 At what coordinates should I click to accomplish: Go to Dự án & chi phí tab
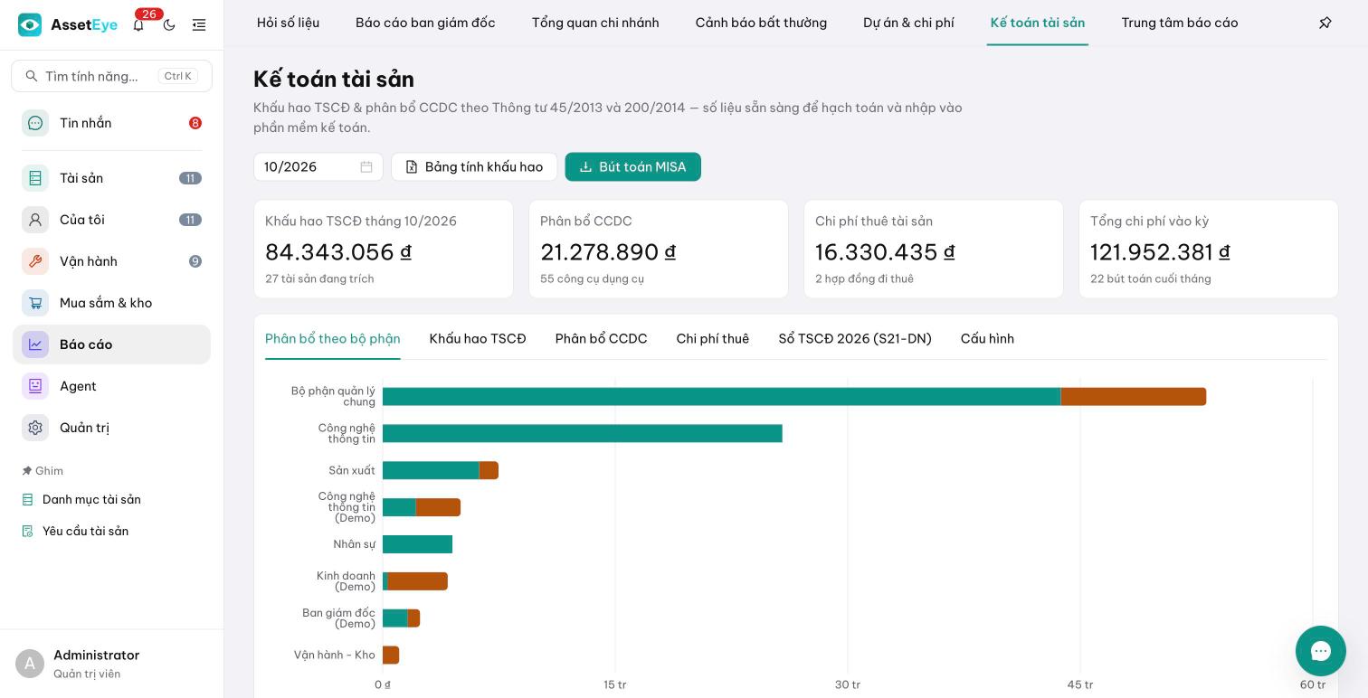point(908,23)
